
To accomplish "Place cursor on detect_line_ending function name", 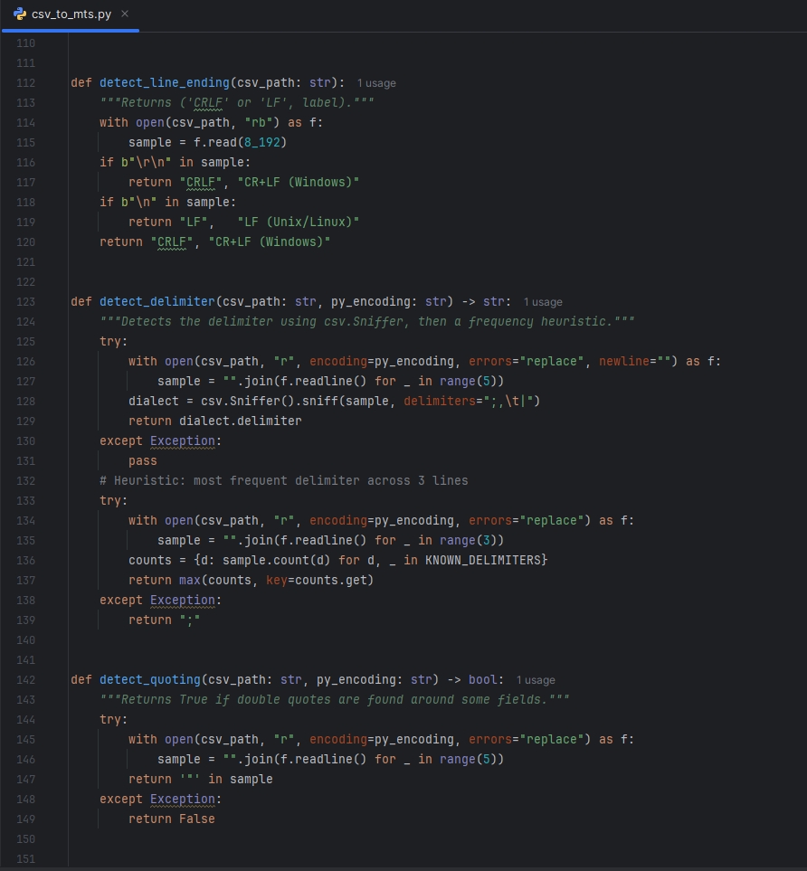I will pyautogui.click(x=164, y=82).
